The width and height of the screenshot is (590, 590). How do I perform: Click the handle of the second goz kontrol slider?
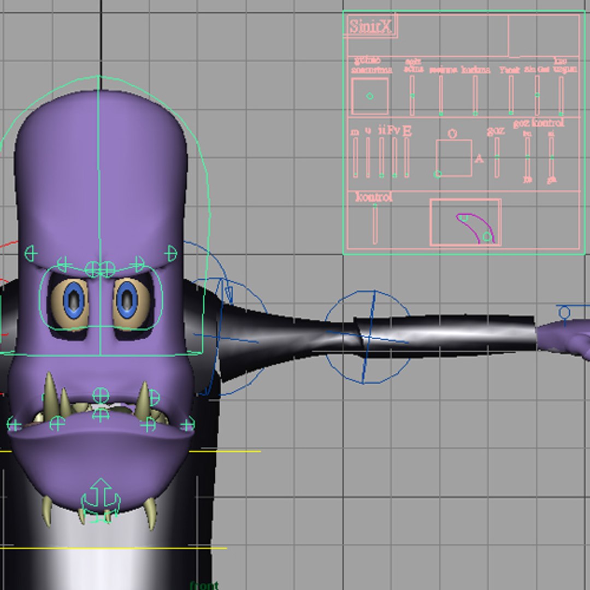551,158
